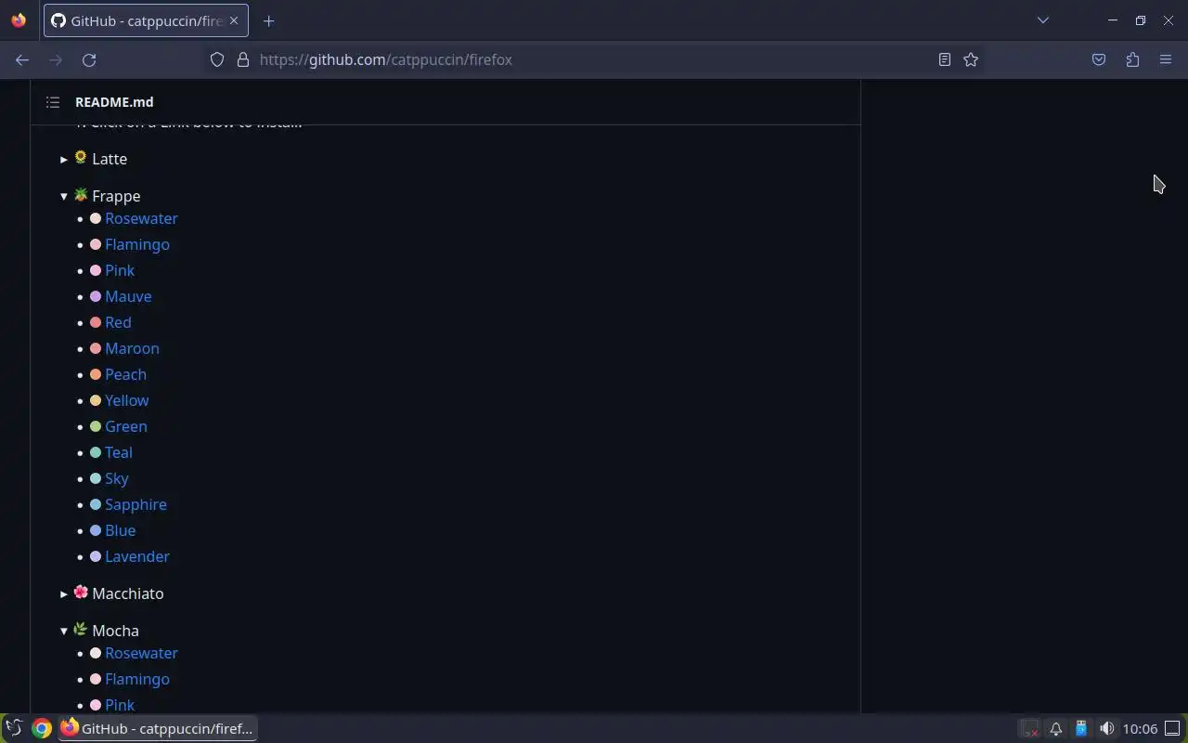The width and height of the screenshot is (1188, 743).
Task: Click the Mauve color dot
Action: tap(96, 296)
